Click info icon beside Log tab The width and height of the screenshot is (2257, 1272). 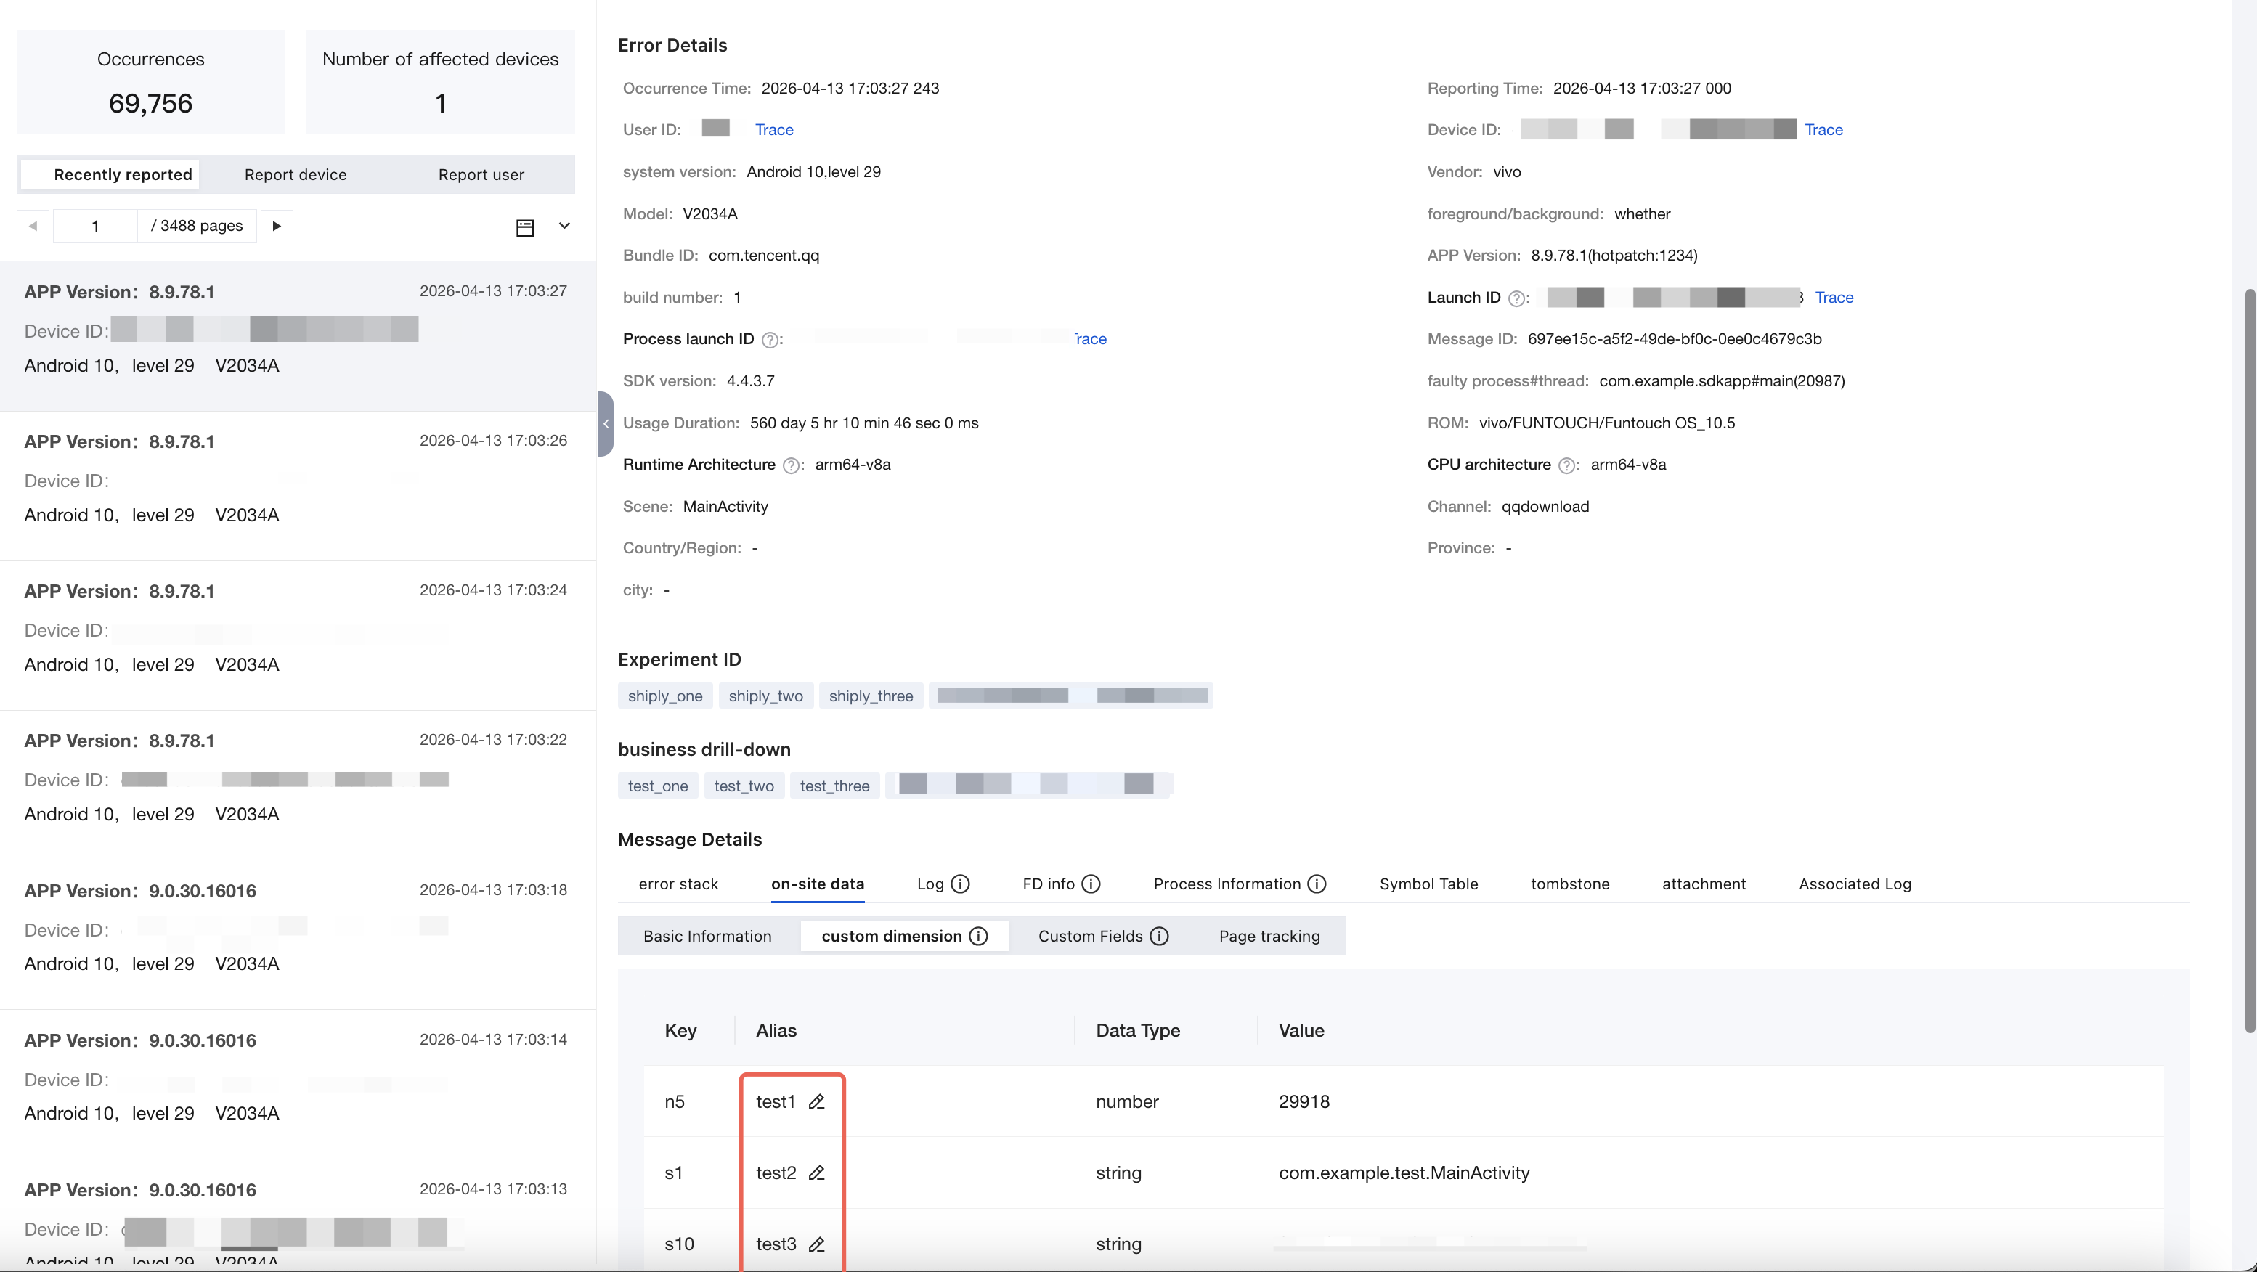coord(960,884)
